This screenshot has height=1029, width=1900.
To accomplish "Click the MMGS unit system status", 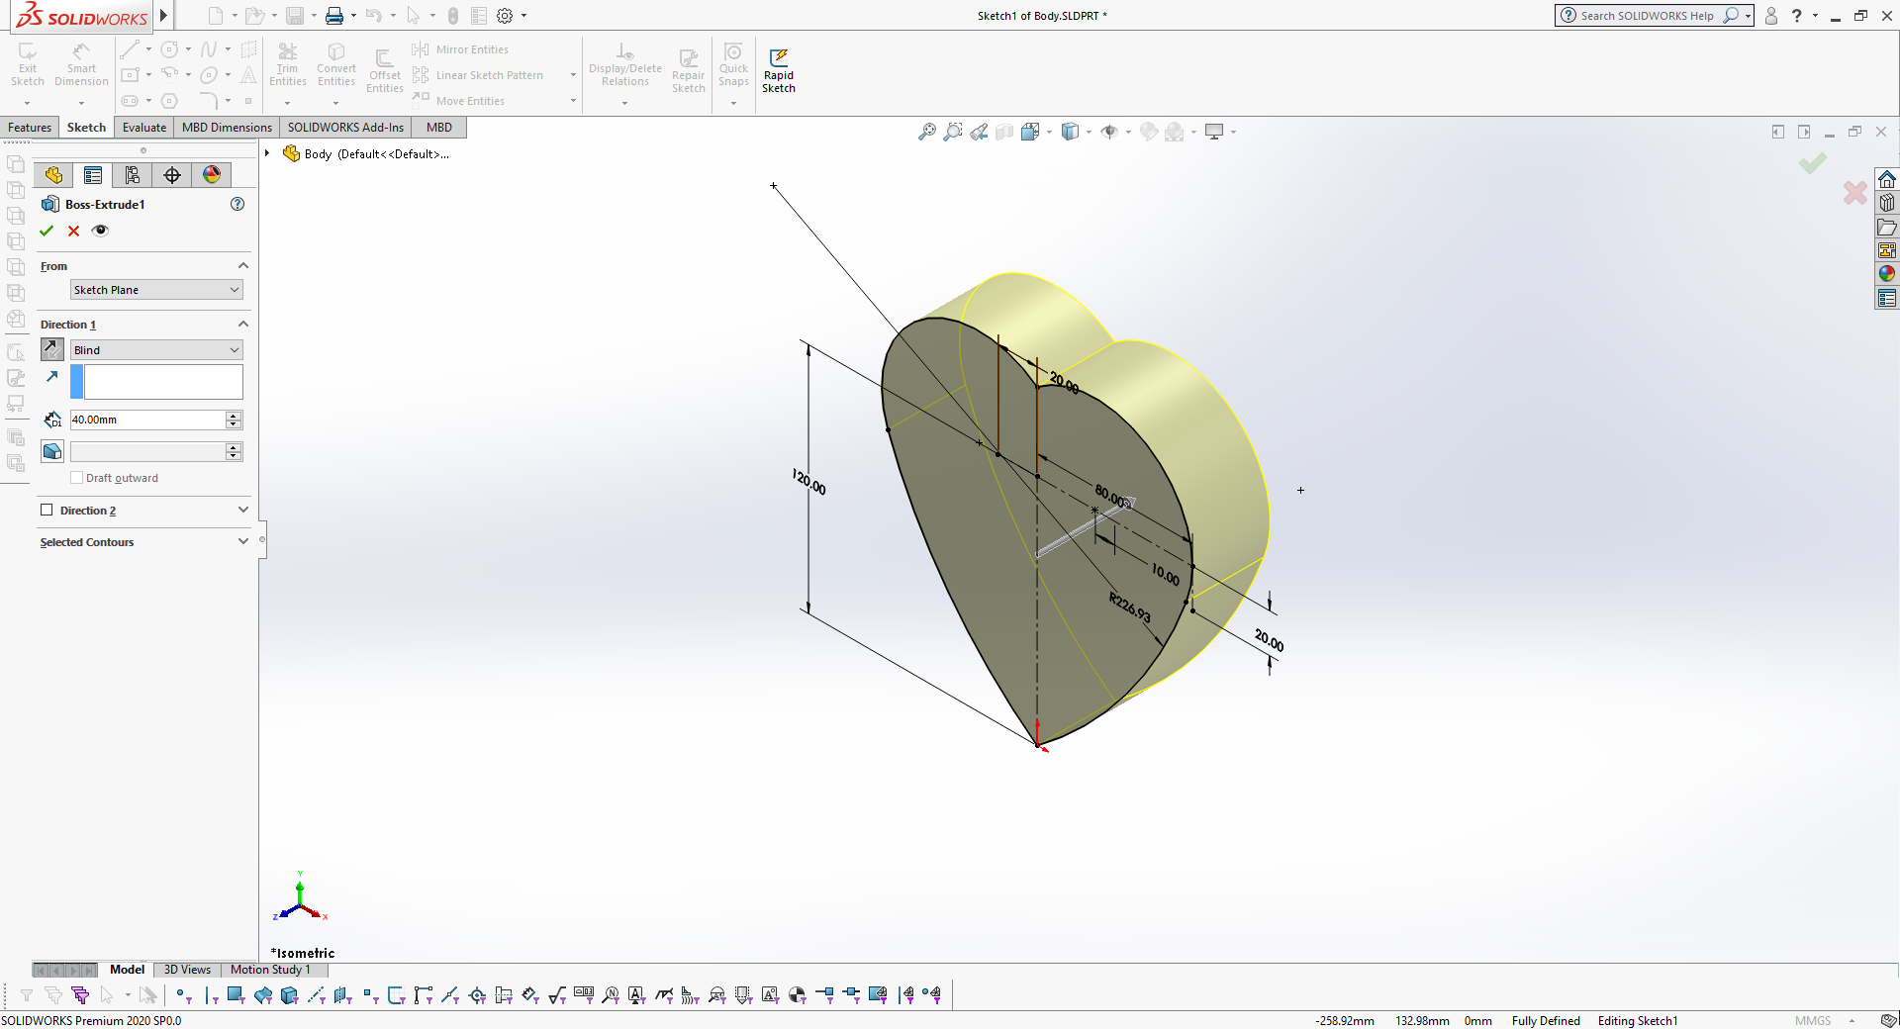I will (1813, 1021).
